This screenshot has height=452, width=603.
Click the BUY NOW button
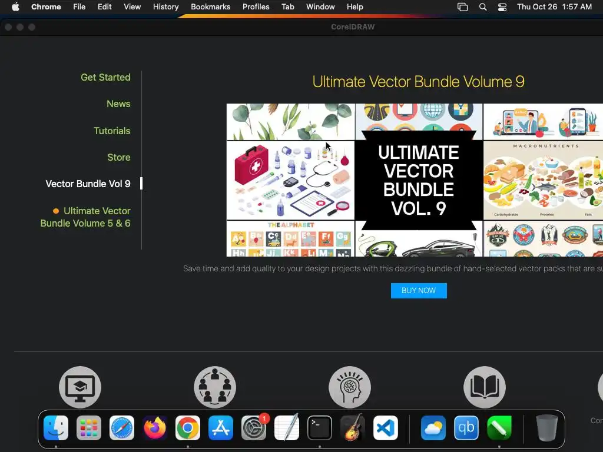point(419,291)
